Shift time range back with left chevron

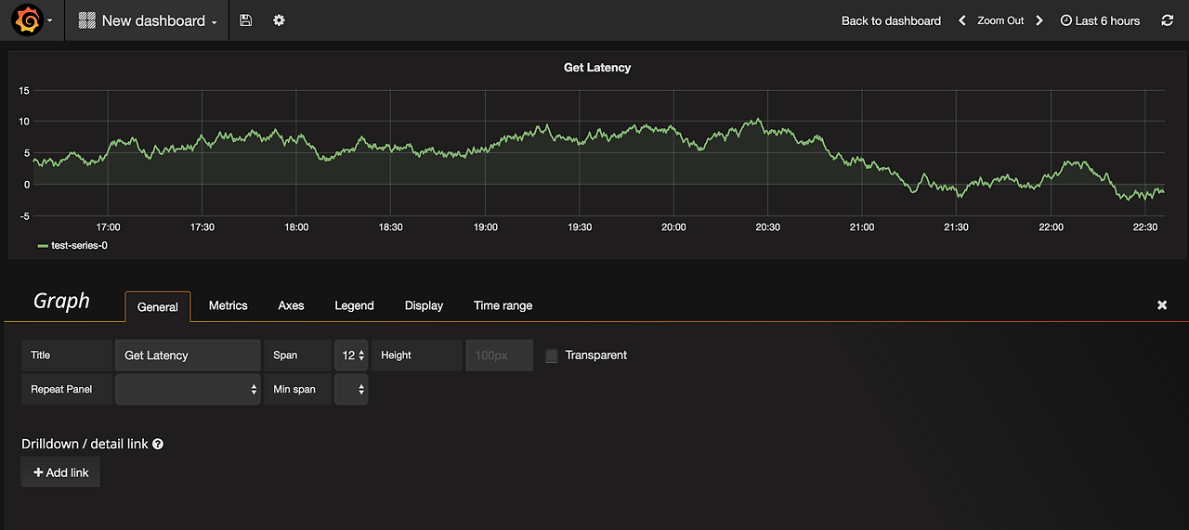click(x=962, y=20)
